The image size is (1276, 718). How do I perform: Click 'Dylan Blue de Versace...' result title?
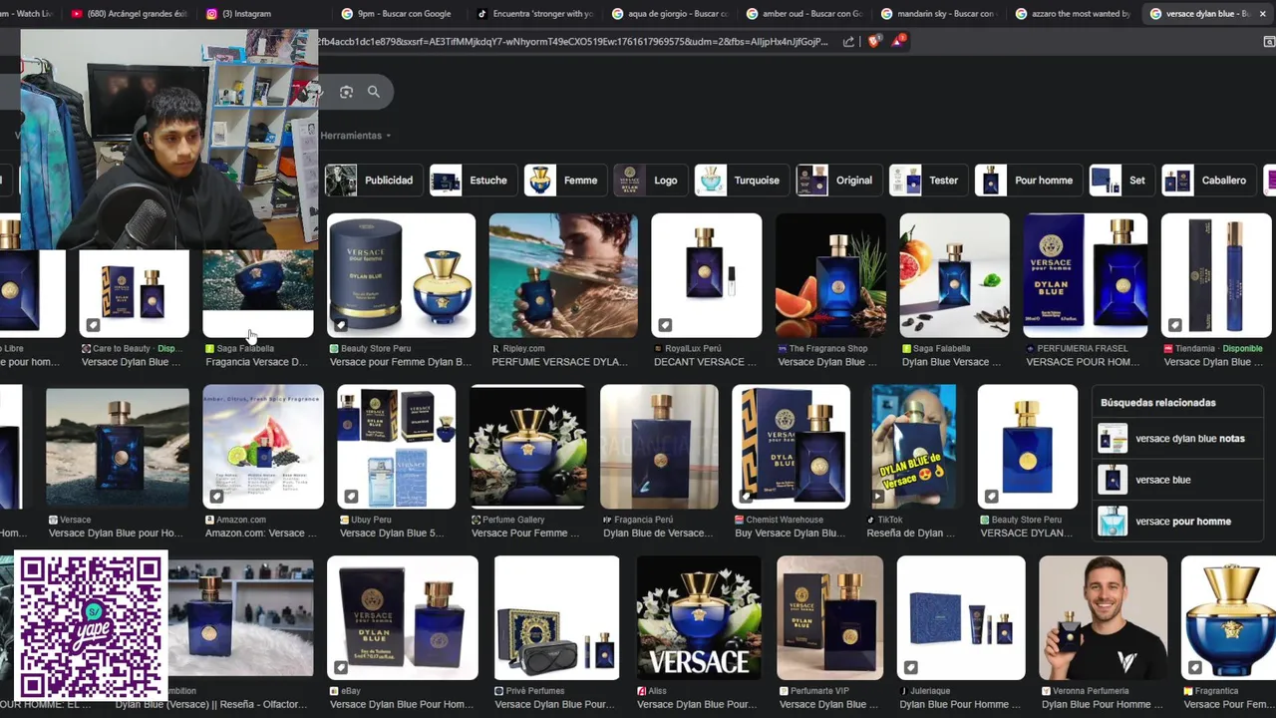[x=658, y=533]
